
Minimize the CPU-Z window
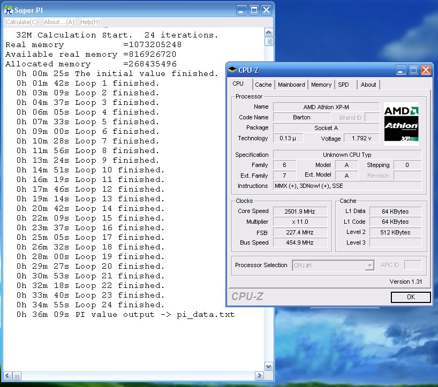point(401,70)
